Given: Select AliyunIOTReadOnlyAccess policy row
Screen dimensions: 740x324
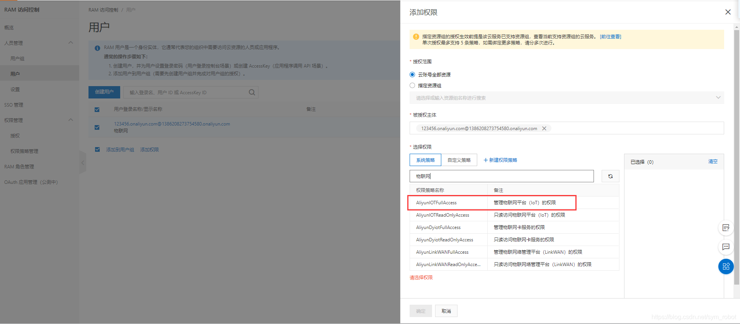Looking at the screenshot, I should coord(514,215).
